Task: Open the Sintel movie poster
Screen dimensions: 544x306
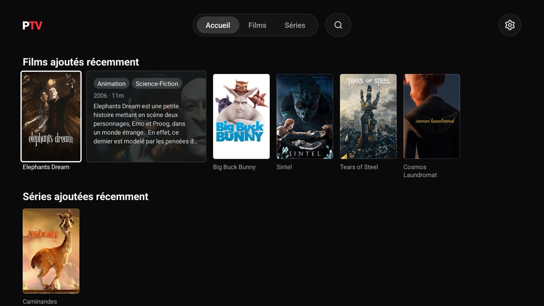Action: tap(305, 116)
